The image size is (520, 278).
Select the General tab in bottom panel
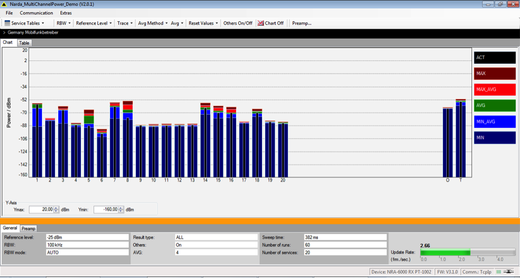(x=10, y=228)
